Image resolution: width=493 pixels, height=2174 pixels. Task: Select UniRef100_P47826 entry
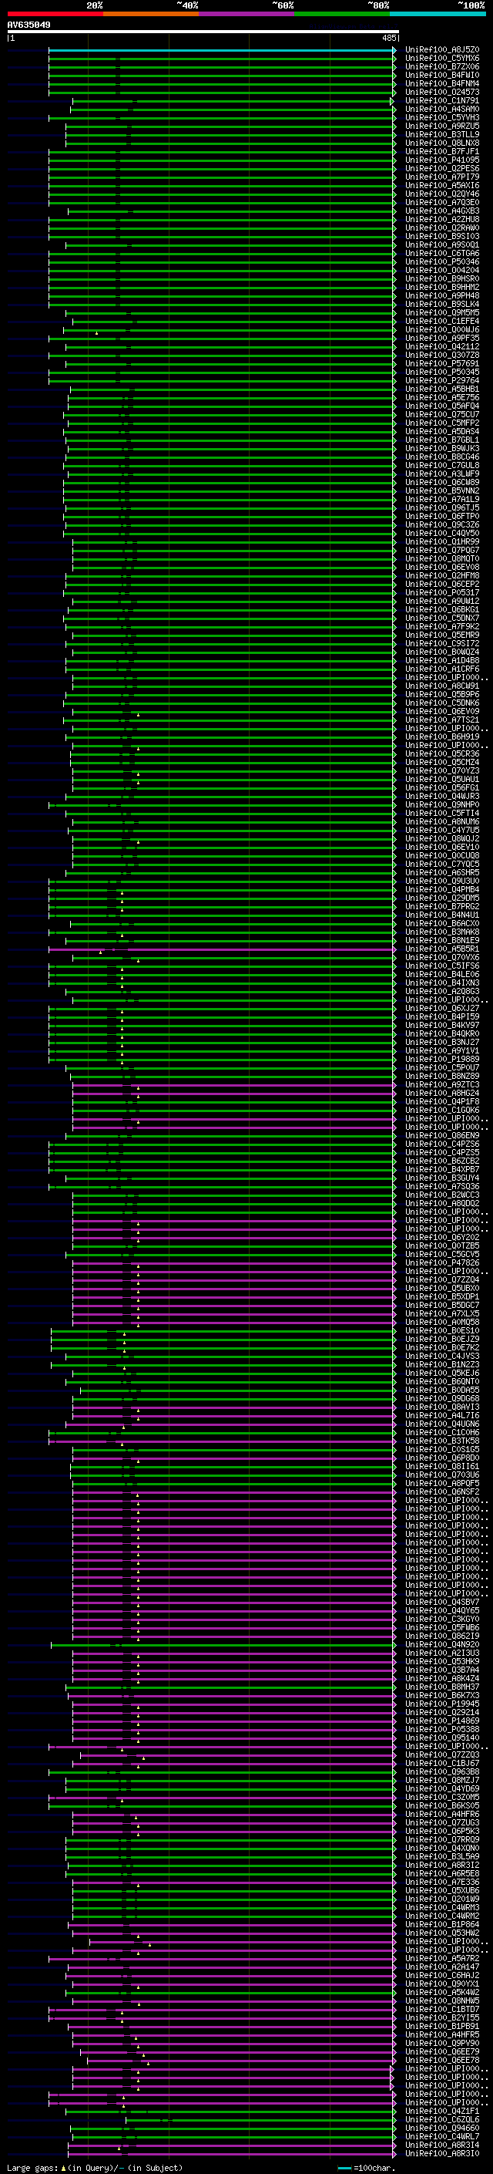click(442, 1262)
